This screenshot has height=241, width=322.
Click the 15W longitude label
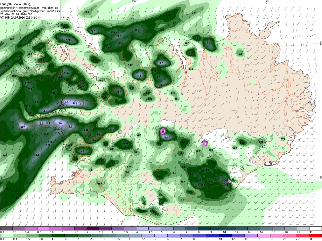click(x=266, y=1)
